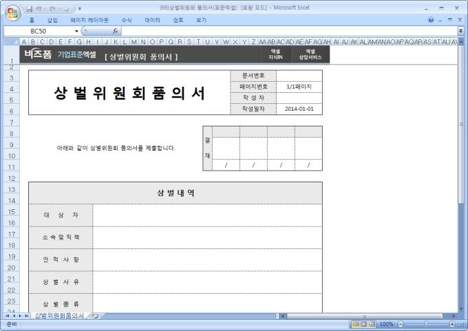468x331 pixels.
Task: Insert a new worksheet using the tab icon
Action: (95, 316)
